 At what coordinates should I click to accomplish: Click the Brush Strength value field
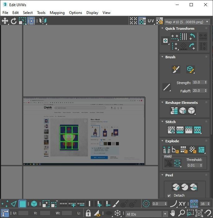(x=198, y=82)
